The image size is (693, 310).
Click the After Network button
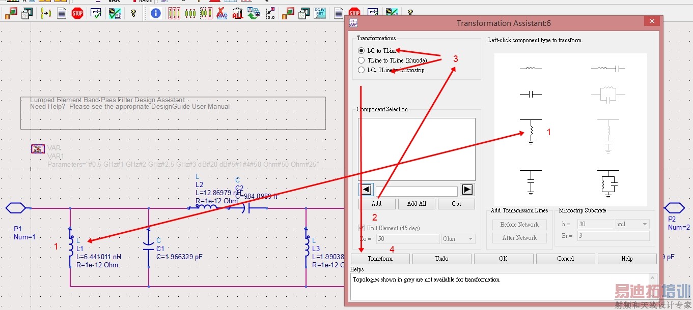tap(519, 238)
